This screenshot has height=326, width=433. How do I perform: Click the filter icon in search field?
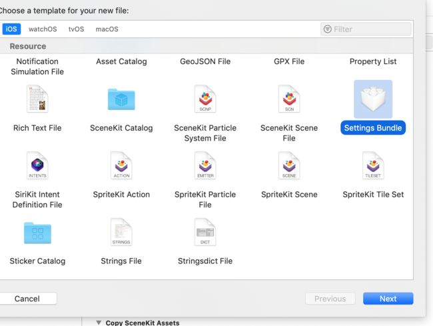click(x=328, y=29)
